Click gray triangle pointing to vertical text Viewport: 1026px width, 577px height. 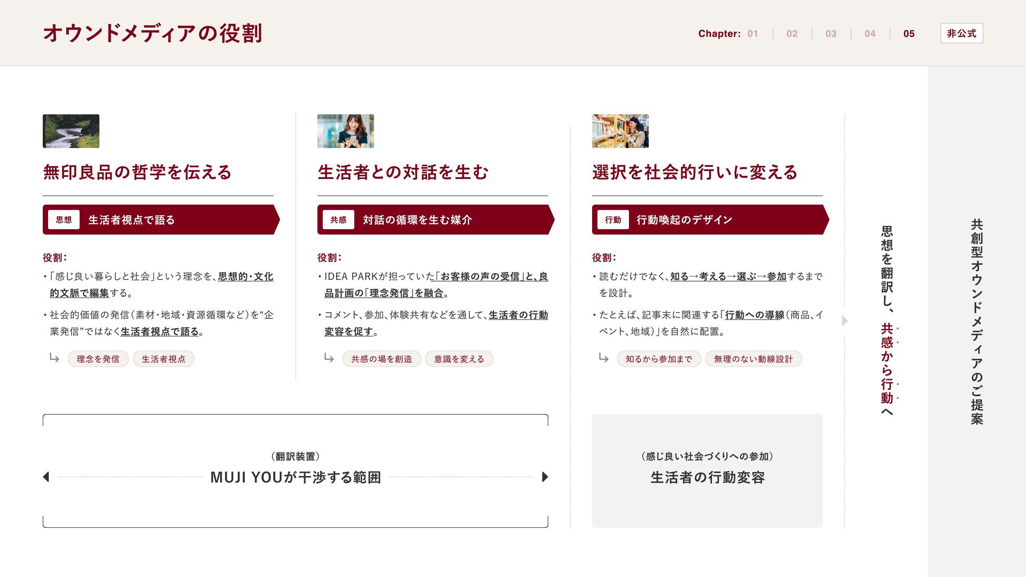pos(845,321)
